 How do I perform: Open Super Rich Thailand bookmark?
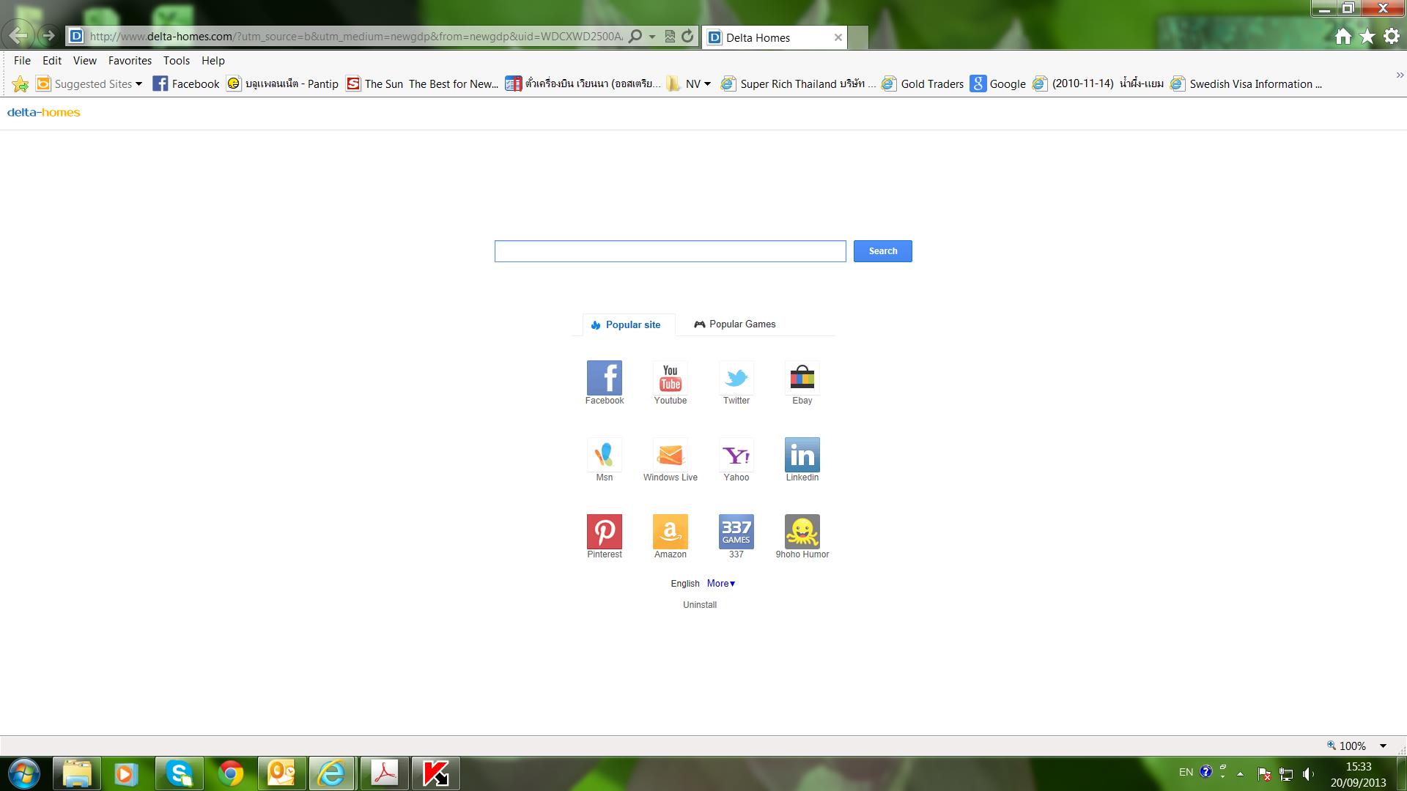799,84
